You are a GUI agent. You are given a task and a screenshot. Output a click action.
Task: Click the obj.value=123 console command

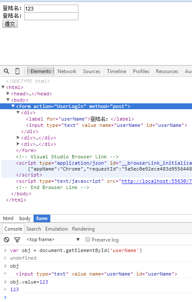(29, 282)
